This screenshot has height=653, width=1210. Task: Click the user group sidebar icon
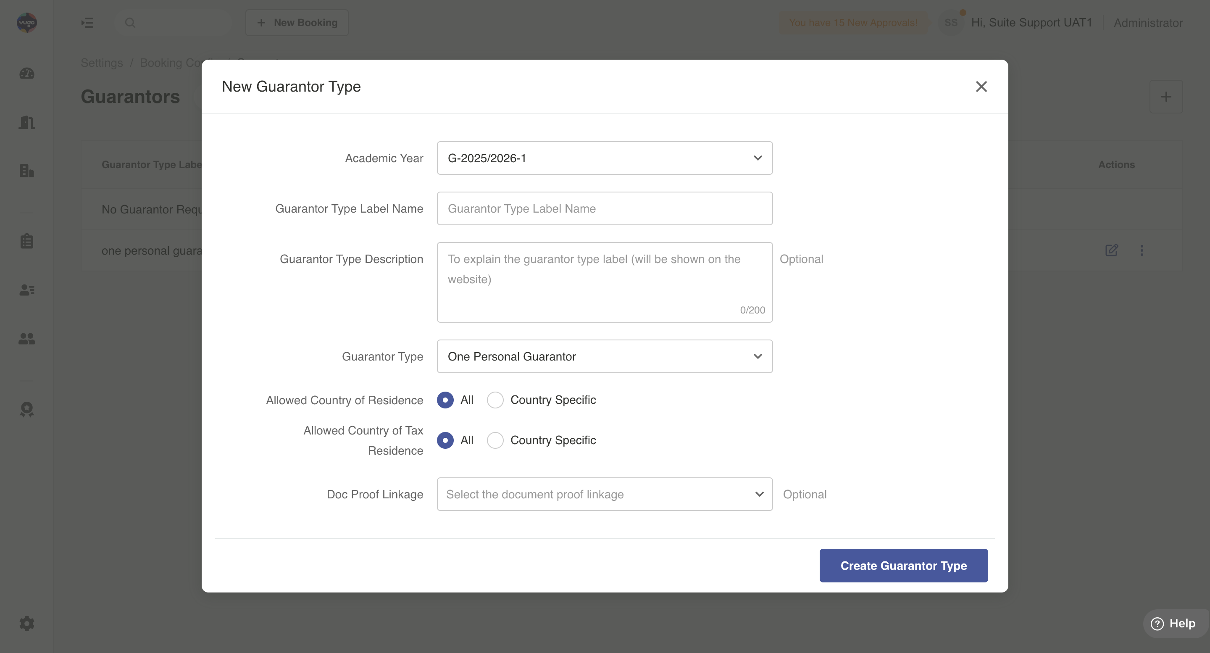tap(27, 339)
